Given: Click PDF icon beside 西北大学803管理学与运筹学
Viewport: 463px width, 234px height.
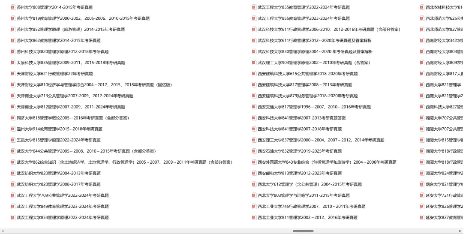Looking at the screenshot, I should tap(254, 195).
